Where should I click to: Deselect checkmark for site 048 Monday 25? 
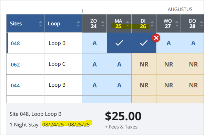(x=119, y=43)
